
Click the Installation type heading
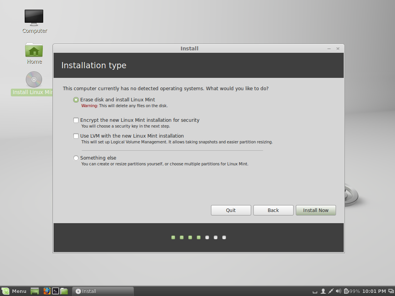click(x=94, y=66)
